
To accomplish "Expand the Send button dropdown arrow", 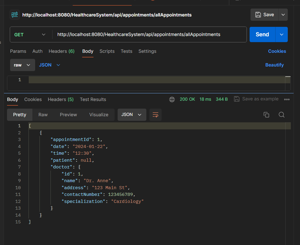I will pyautogui.click(x=281, y=34).
